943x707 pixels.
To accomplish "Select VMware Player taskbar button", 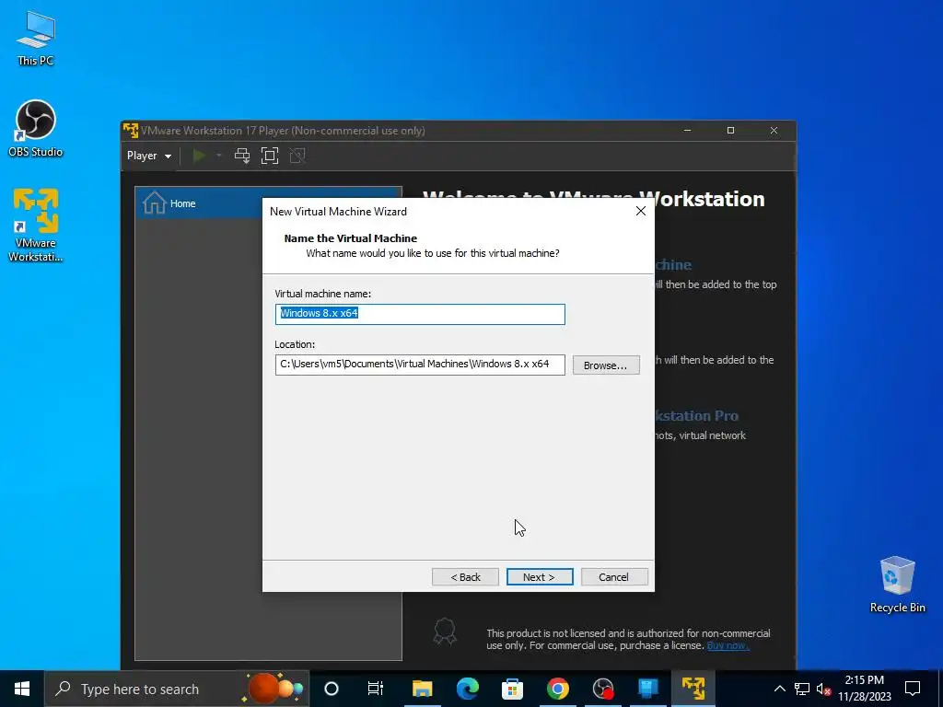I will pos(693,689).
